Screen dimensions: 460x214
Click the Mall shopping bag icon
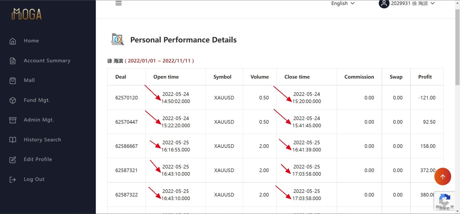(13, 81)
